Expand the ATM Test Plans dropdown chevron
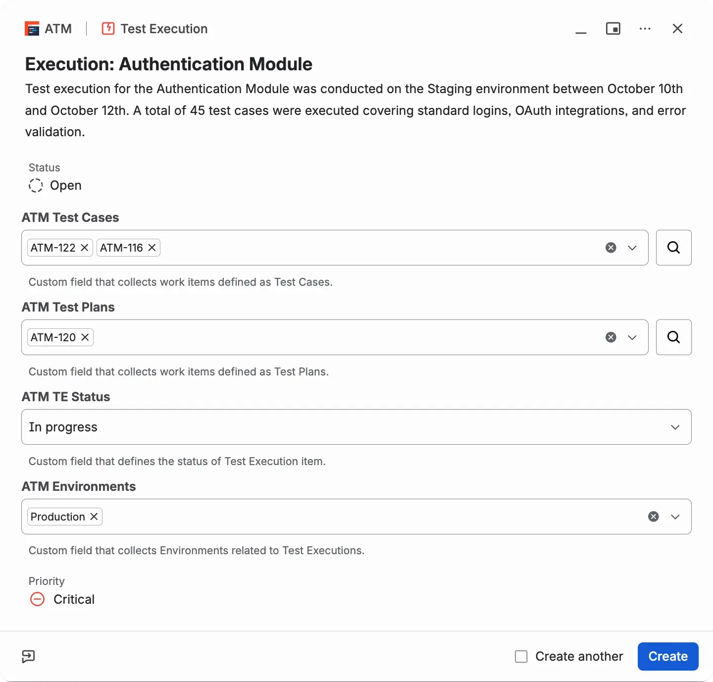Viewport: 713px width, 682px height. pos(632,337)
